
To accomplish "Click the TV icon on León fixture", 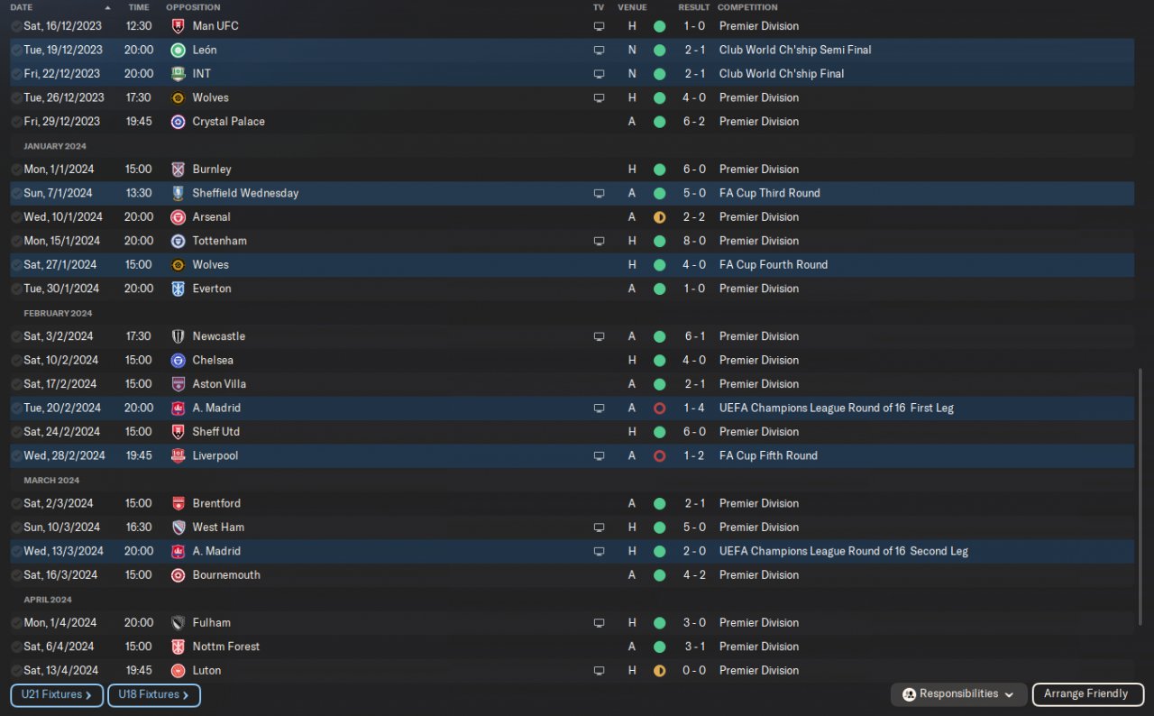I will point(599,50).
